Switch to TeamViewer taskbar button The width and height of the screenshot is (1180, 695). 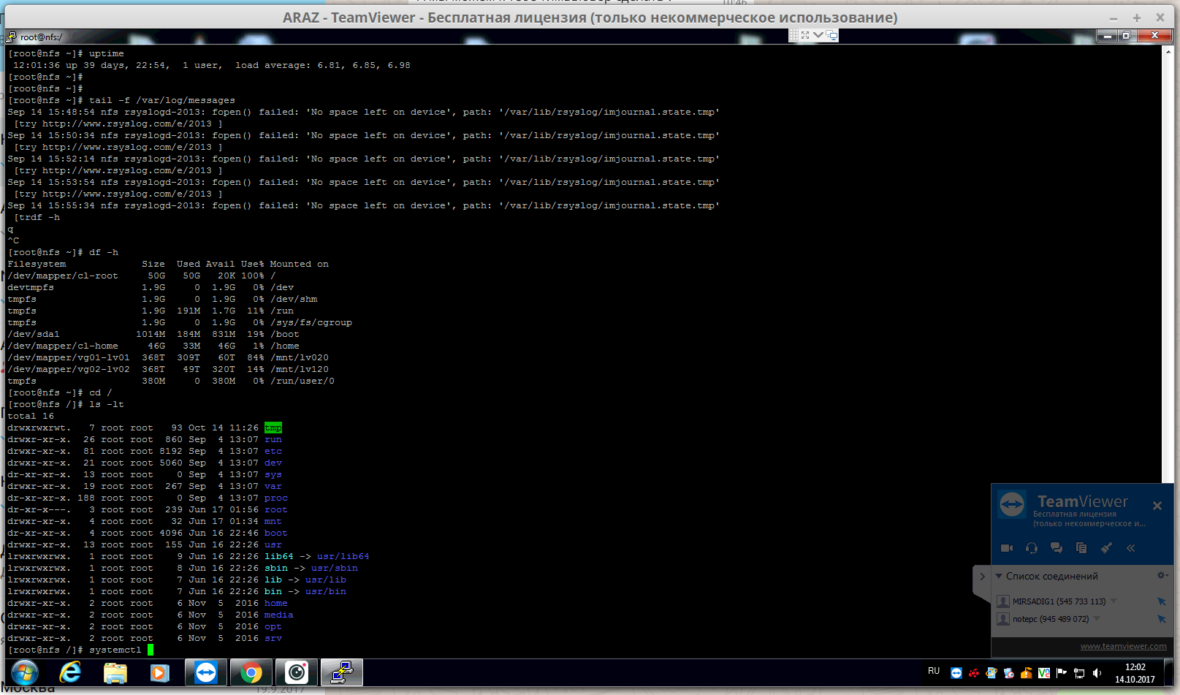[206, 673]
